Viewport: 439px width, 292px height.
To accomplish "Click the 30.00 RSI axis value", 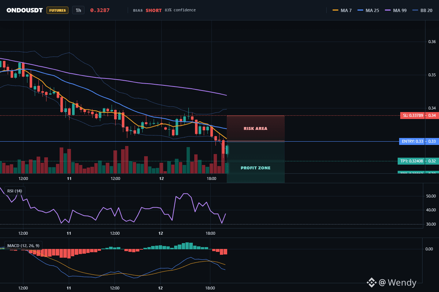I will (431, 224).
